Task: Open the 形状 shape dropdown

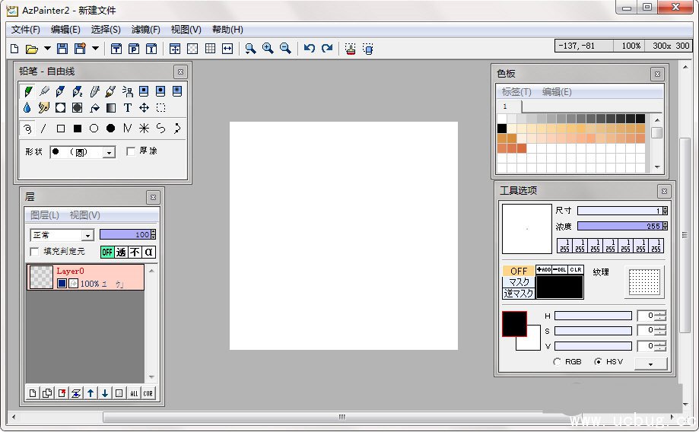Action: pos(109,152)
